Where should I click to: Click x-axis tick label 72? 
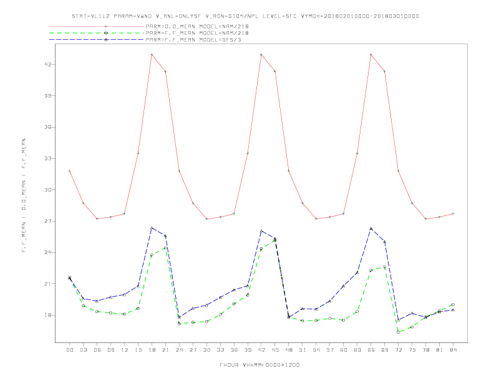tap(399, 350)
